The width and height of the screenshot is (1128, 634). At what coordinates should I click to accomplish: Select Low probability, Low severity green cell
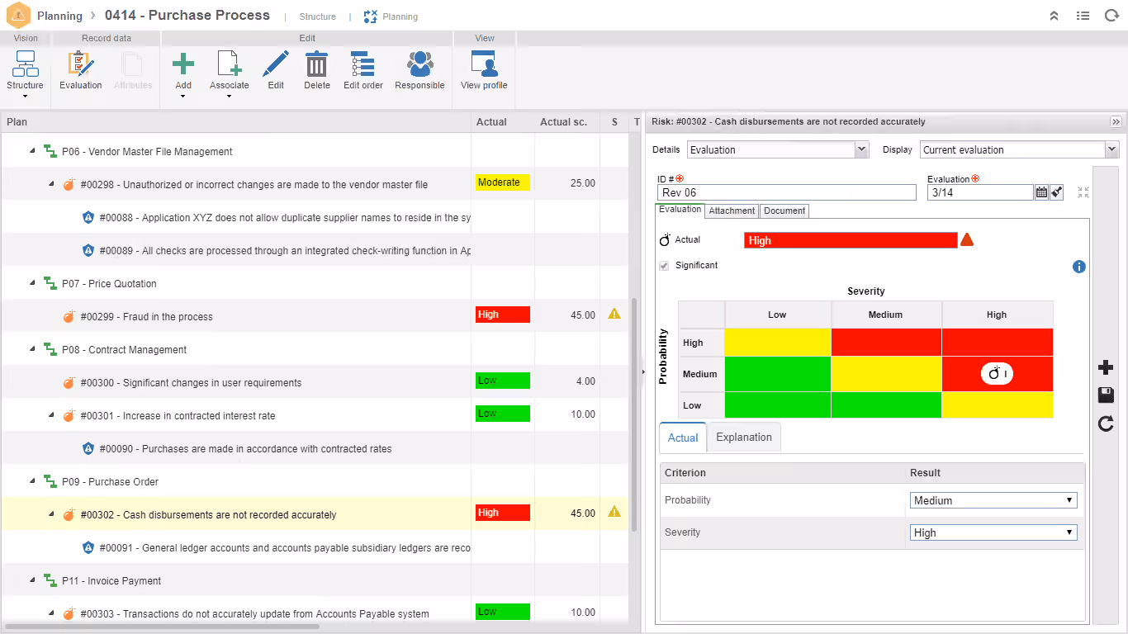click(777, 405)
